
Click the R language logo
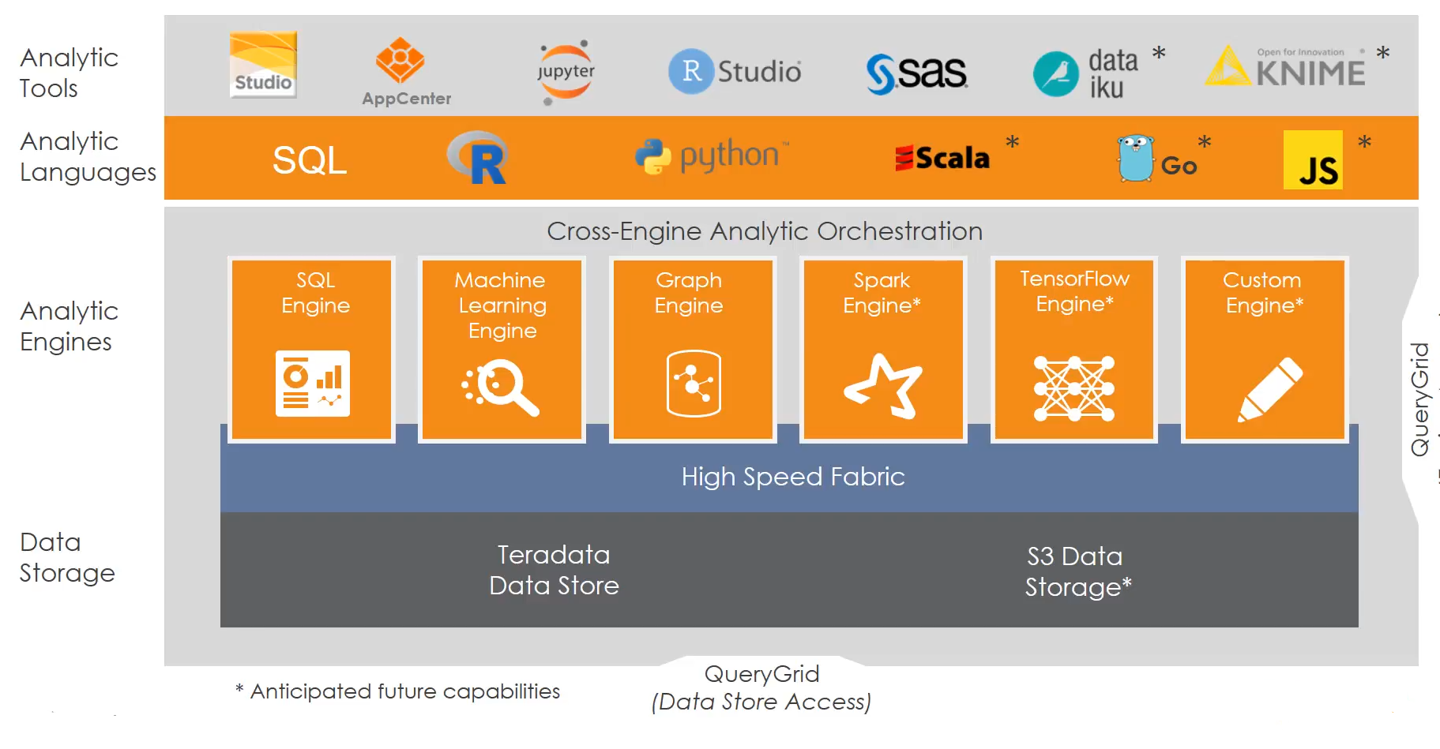(477, 158)
